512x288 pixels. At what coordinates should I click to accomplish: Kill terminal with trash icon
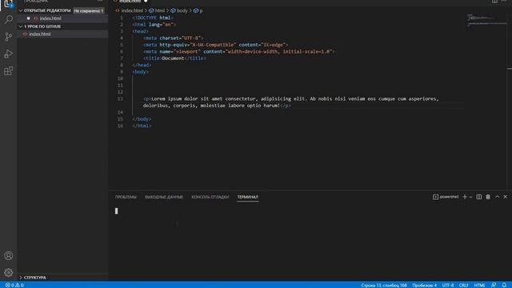click(488, 197)
